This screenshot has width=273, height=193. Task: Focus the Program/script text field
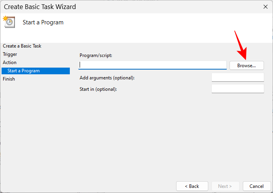click(153, 65)
